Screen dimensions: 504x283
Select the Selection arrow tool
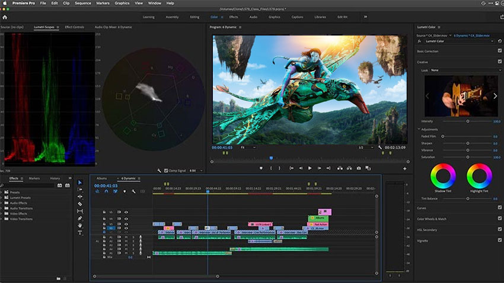[80, 182]
